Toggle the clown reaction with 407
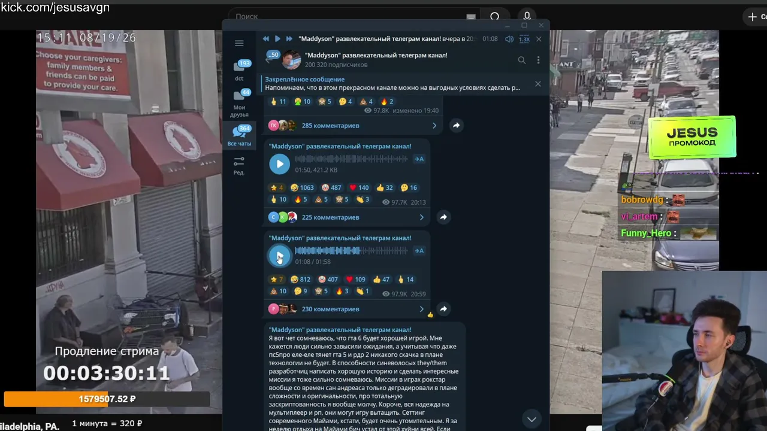The width and height of the screenshot is (767, 431). [328, 279]
